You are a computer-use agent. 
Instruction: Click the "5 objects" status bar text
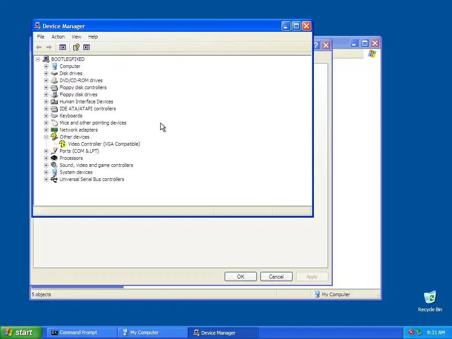click(x=41, y=294)
